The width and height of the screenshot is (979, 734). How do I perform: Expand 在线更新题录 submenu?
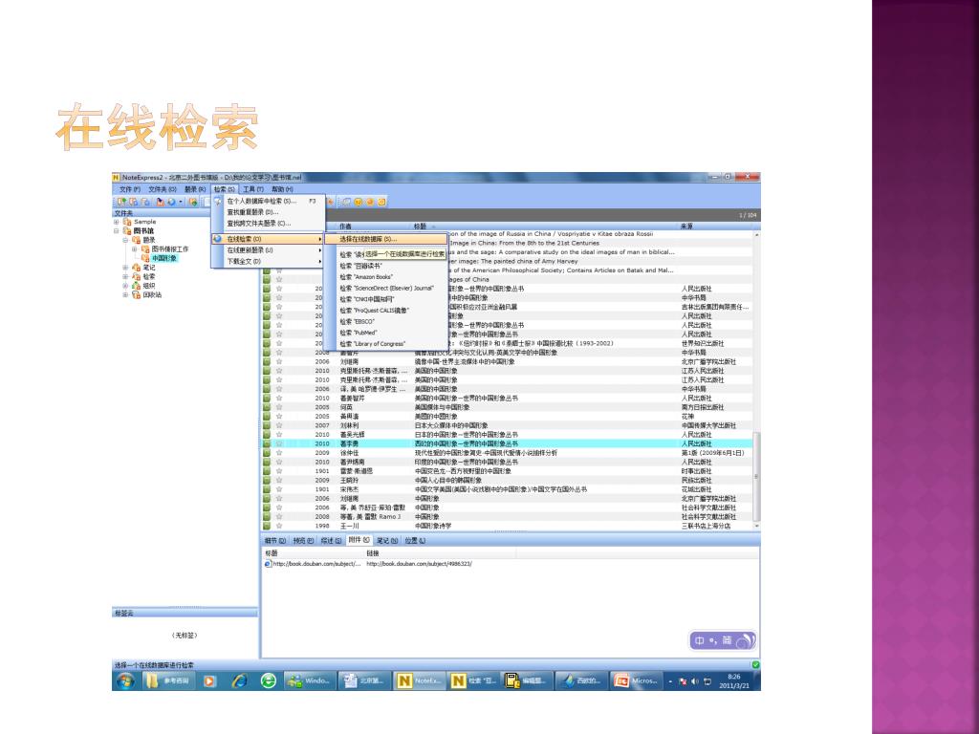268,250
